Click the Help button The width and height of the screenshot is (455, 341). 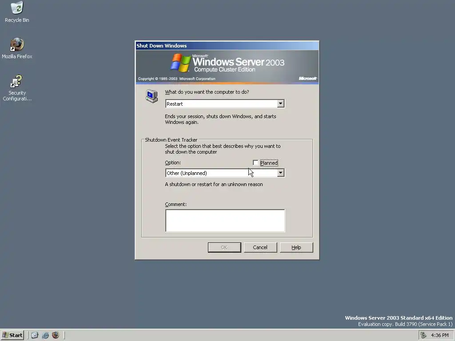(x=296, y=247)
